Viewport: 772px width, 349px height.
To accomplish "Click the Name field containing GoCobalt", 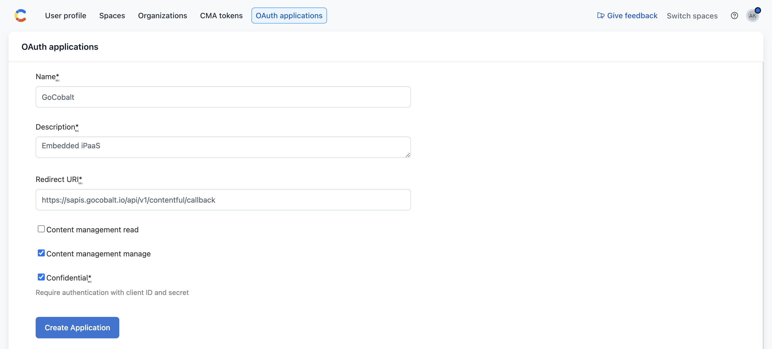I will point(223,97).
